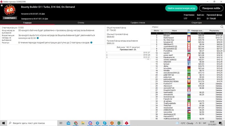The height and width of the screenshot is (126, 225).
Task: Click weather -13°C Cloudy widget
Action: point(185,123)
